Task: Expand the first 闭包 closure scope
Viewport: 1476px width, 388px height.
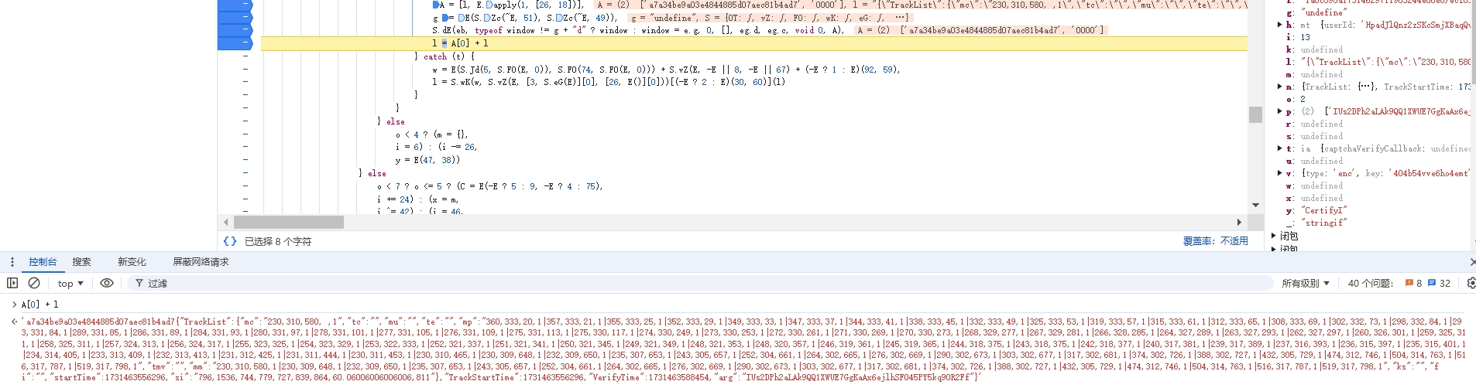Action: pyautogui.click(x=1274, y=236)
